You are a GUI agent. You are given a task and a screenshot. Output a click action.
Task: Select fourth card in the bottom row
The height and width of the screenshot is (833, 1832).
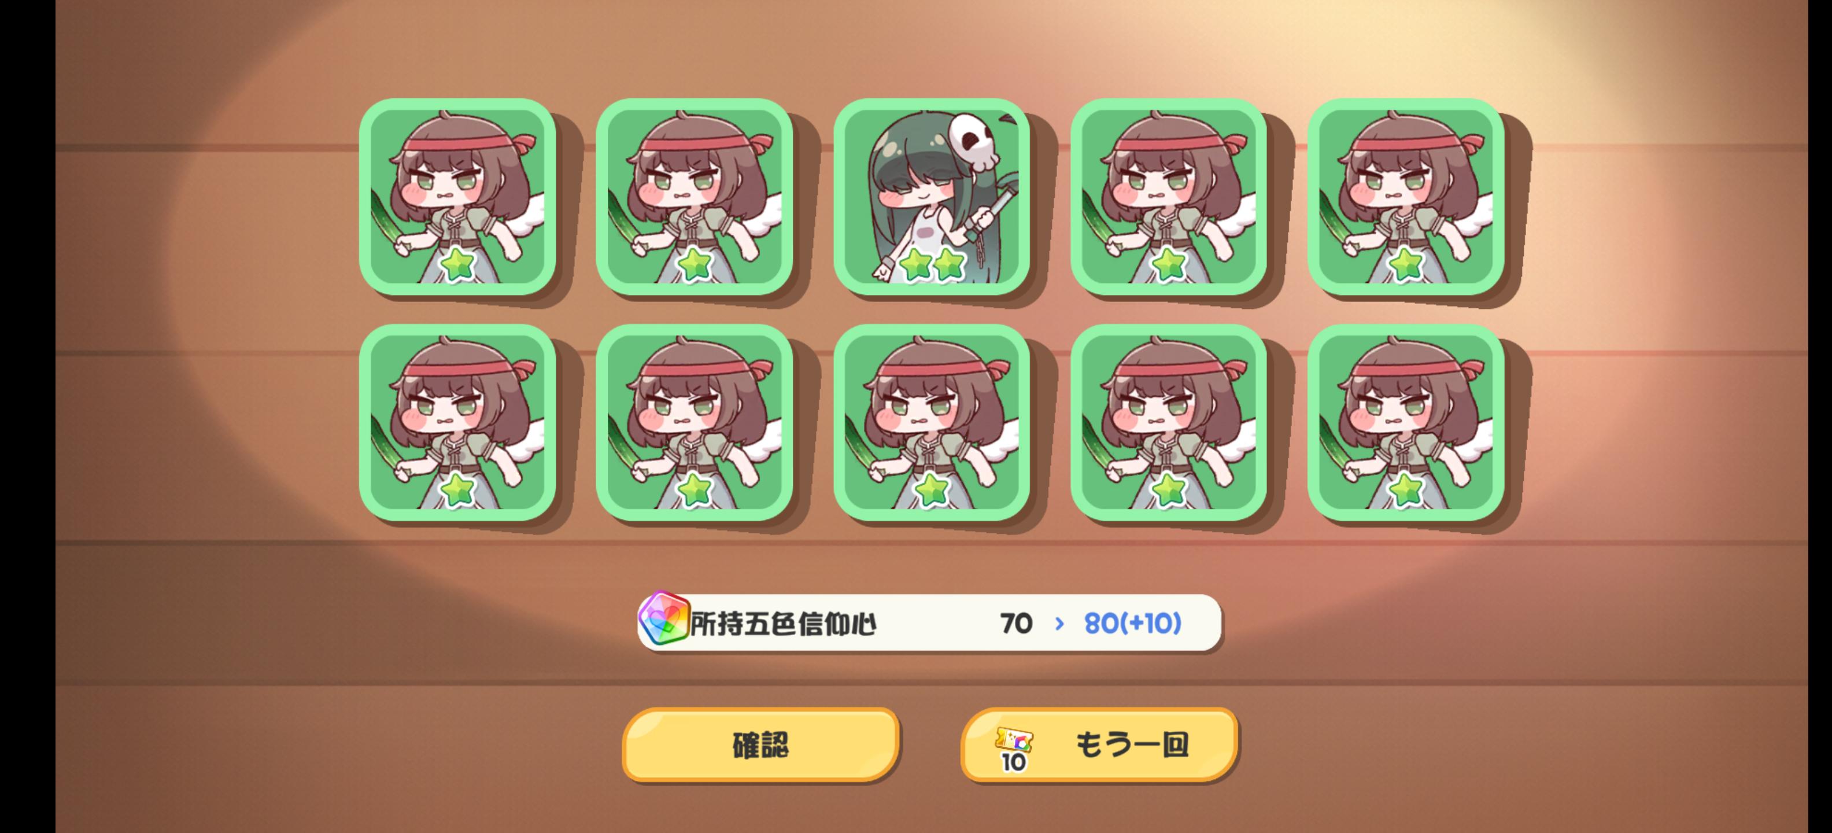tap(1169, 422)
